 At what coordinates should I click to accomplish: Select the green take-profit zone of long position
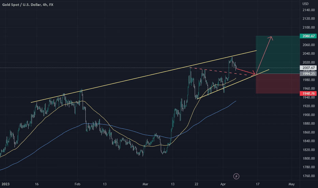pos(278,55)
